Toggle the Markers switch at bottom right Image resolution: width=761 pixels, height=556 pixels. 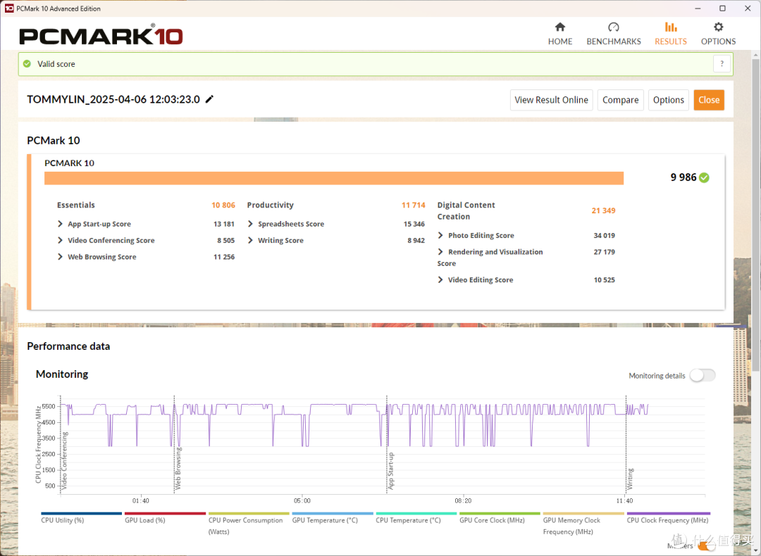pyautogui.click(x=705, y=546)
